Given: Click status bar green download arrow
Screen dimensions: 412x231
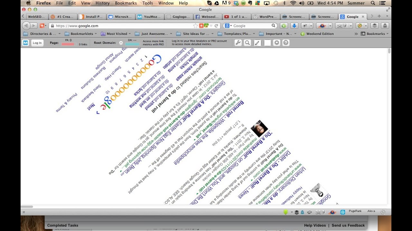Looking at the screenshot, I should (286, 212).
